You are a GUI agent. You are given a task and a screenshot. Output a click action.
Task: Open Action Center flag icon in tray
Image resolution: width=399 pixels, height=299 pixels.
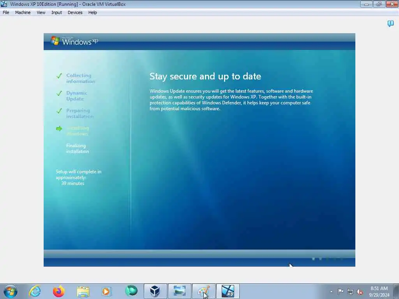click(341, 291)
